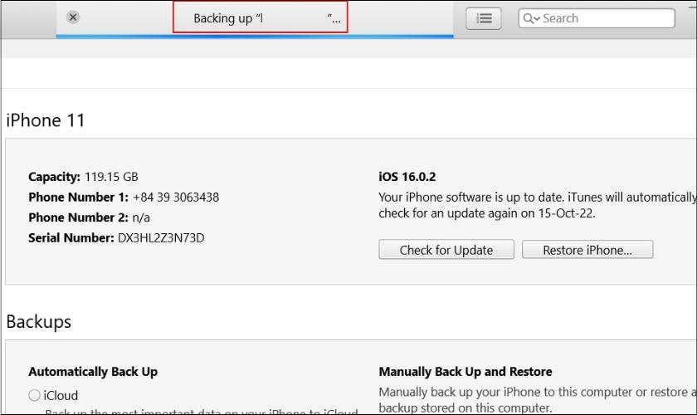Click the iCloud option label
697x415 pixels.
(61, 395)
